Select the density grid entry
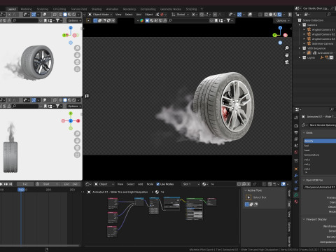 click(x=320, y=141)
